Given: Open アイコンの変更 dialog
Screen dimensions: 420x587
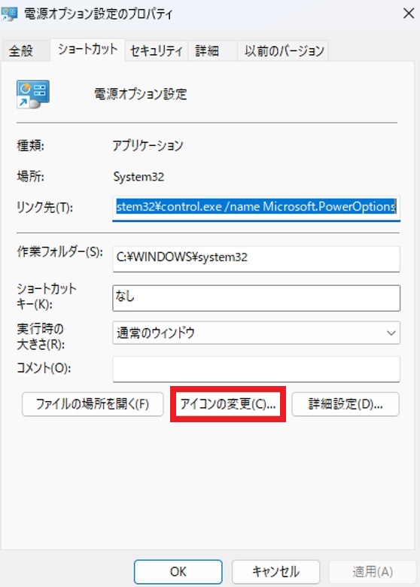Looking at the screenshot, I should pyautogui.click(x=228, y=404).
